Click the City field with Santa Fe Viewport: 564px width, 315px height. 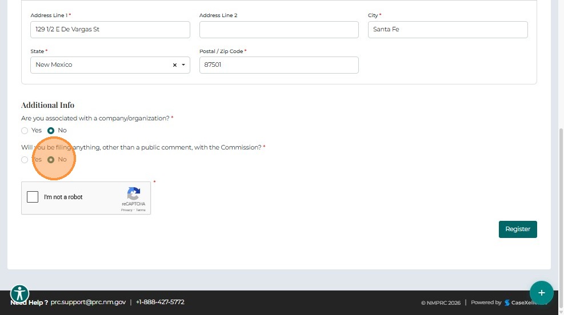point(447,30)
